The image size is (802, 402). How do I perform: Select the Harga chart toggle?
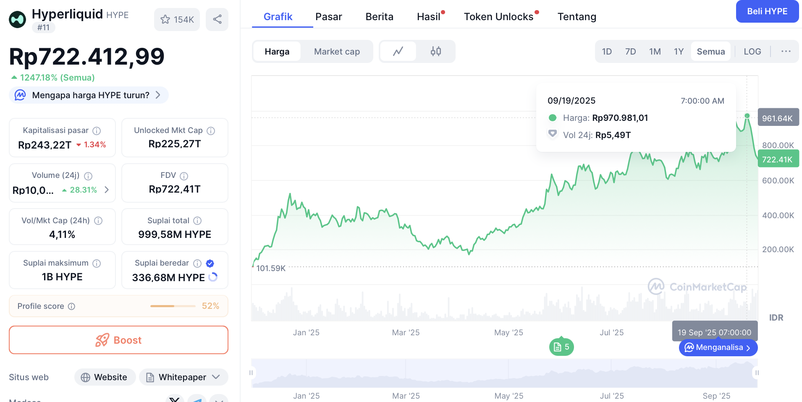coord(277,51)
